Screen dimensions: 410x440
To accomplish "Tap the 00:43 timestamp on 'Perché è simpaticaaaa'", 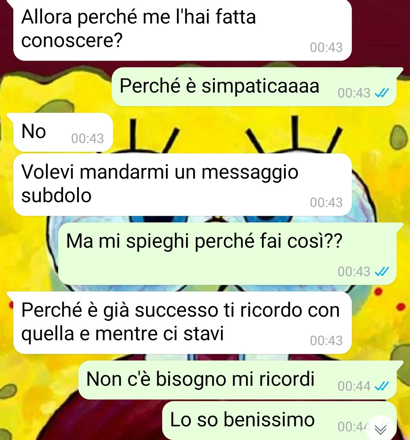I will tap(354, 93).
